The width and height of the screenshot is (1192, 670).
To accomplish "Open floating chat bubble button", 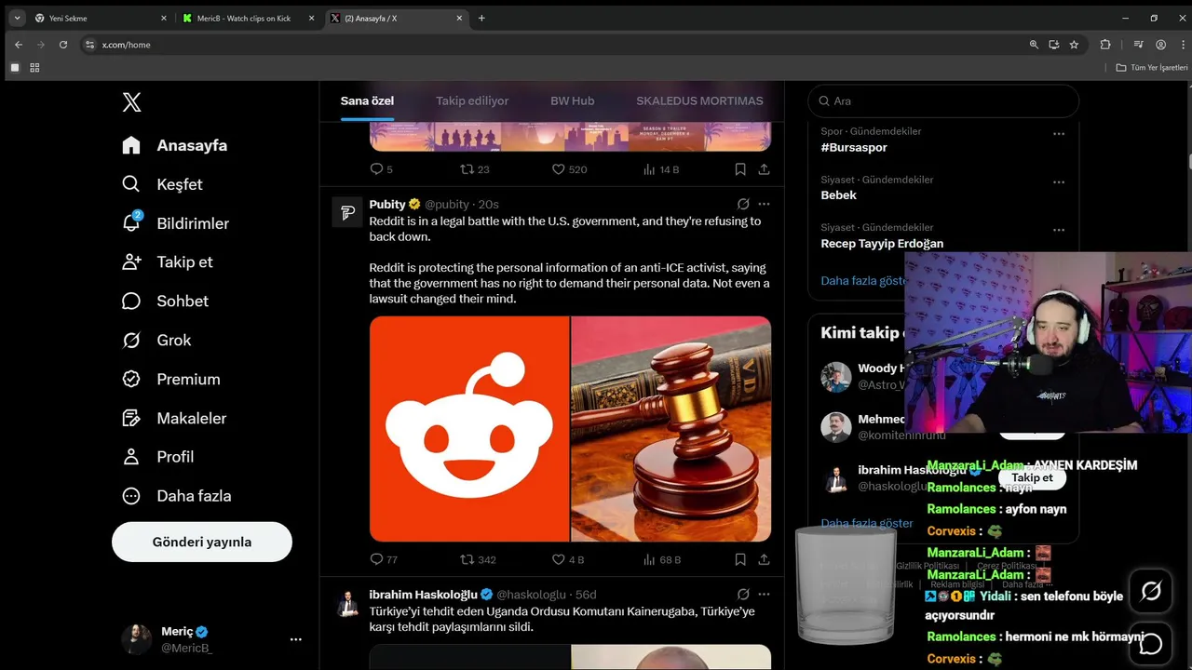I will point(1151,643).
